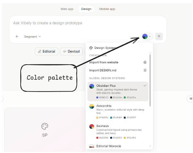Choose the Devtool suggestion chip

[71, 51]
